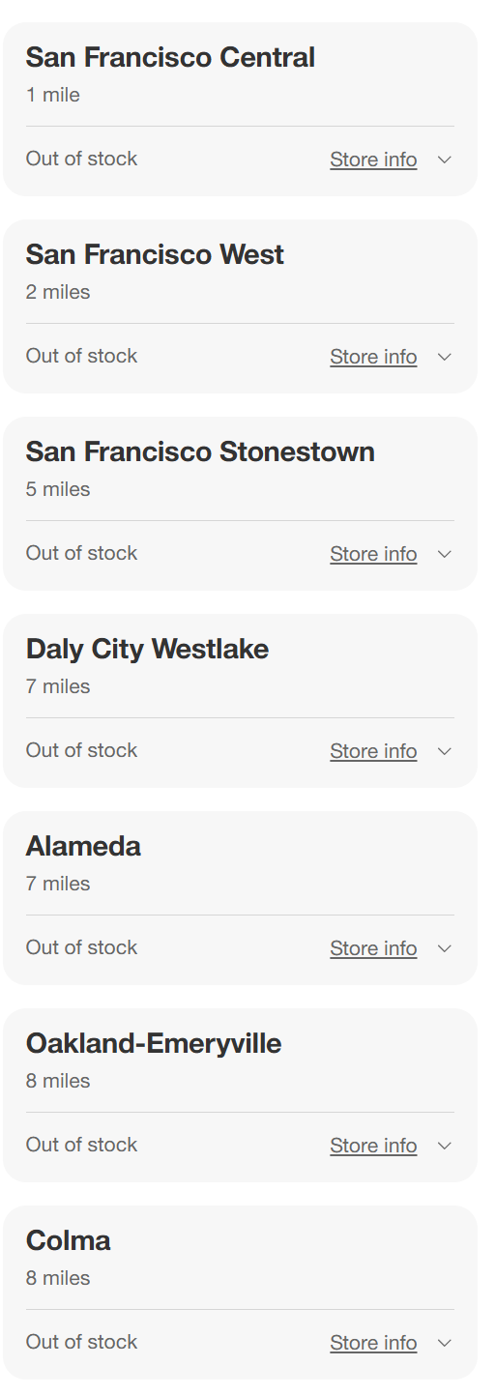496x1395 pixels.
Task: Select the Alameda store heading
Action: click(83, 847)
